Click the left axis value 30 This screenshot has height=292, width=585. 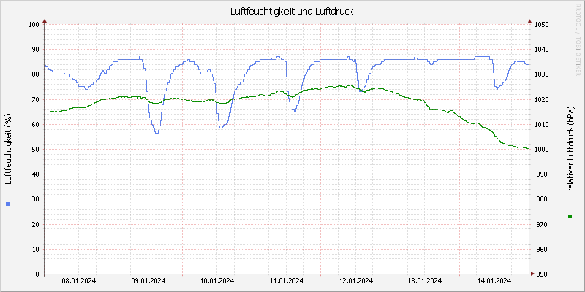point(35,199)
